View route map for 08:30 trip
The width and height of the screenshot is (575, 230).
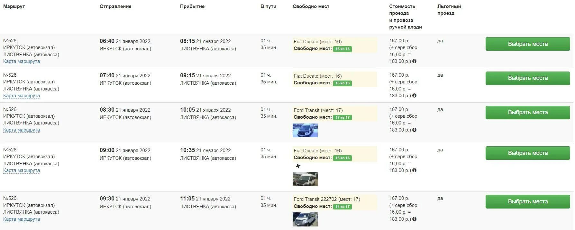click(x=22, y=130)
